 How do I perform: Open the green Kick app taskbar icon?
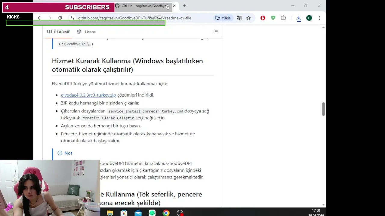tap(152, 213)
